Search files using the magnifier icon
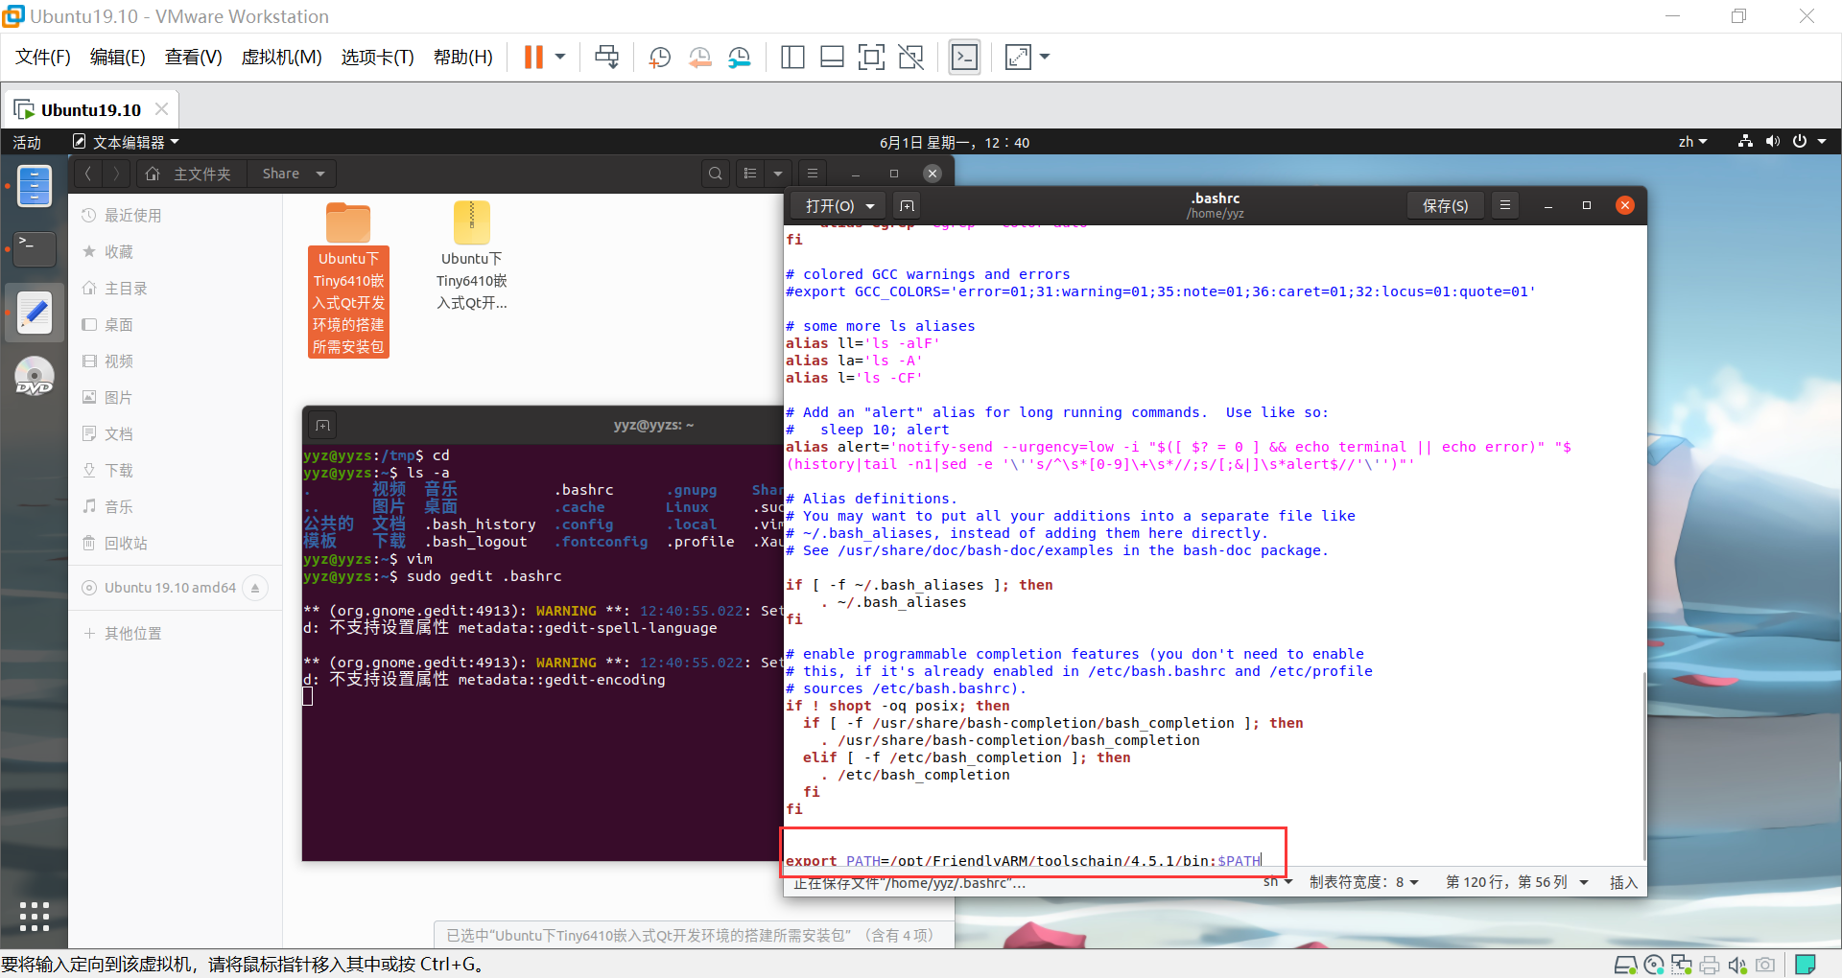The image size is (1842, 978). [x=715, y=173]
